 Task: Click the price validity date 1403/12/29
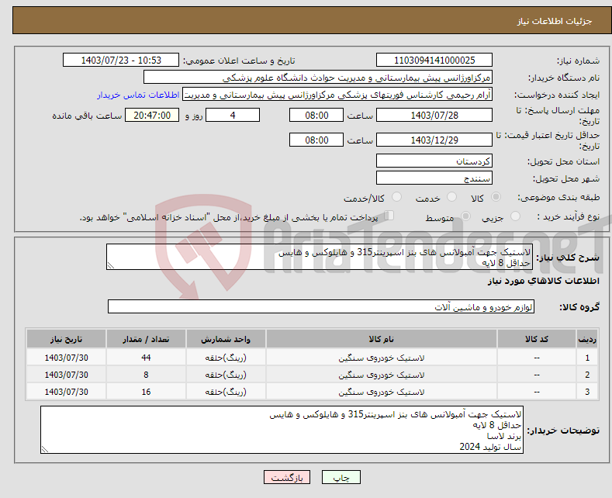pos(434,140)
